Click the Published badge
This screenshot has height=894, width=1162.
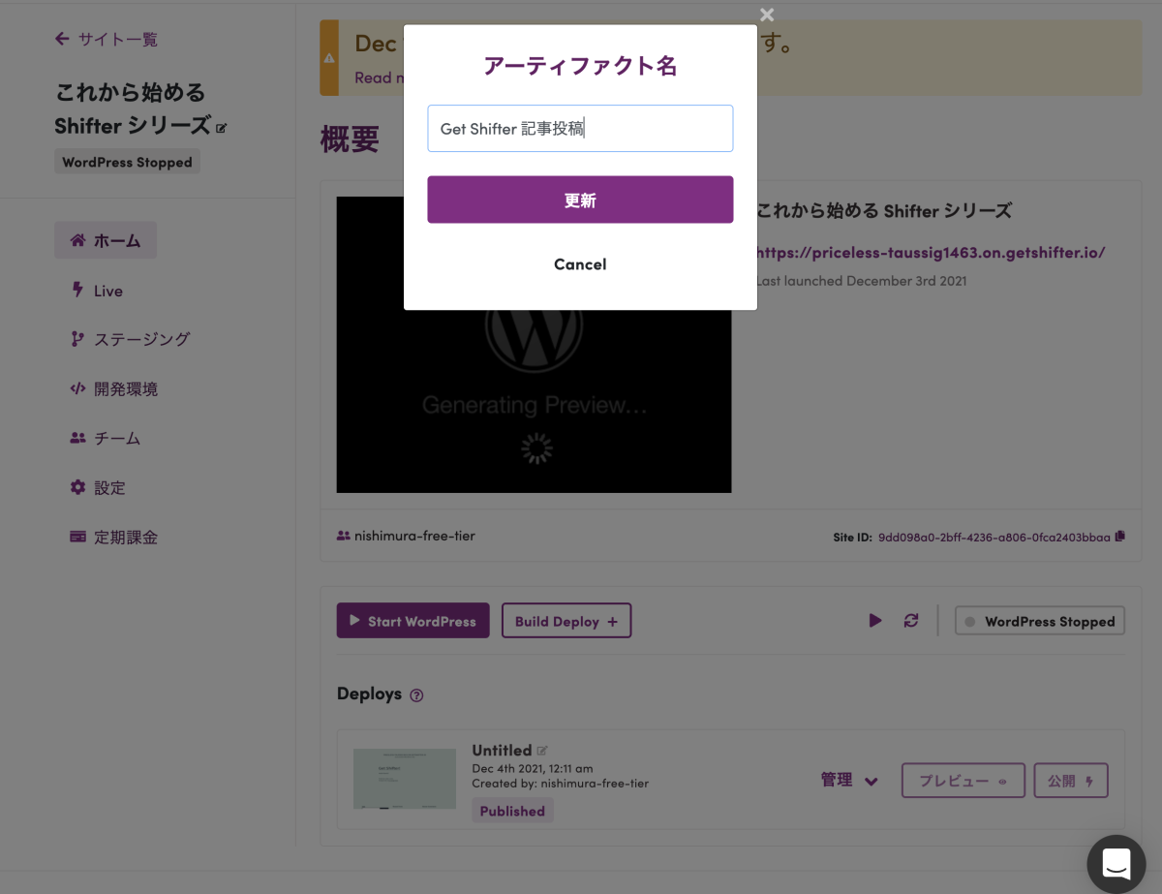click(x=512, y=811)
